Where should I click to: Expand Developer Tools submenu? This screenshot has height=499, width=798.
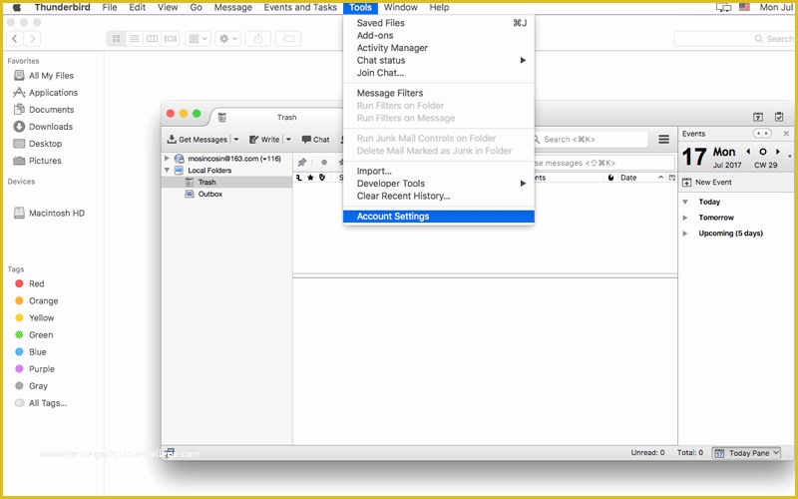pos(439,184)
